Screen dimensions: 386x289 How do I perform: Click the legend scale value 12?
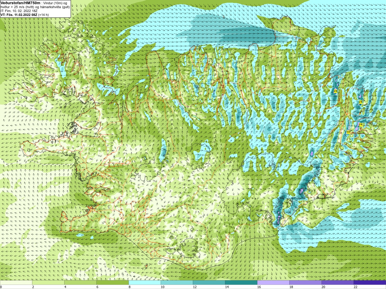(x=195, y=287)
